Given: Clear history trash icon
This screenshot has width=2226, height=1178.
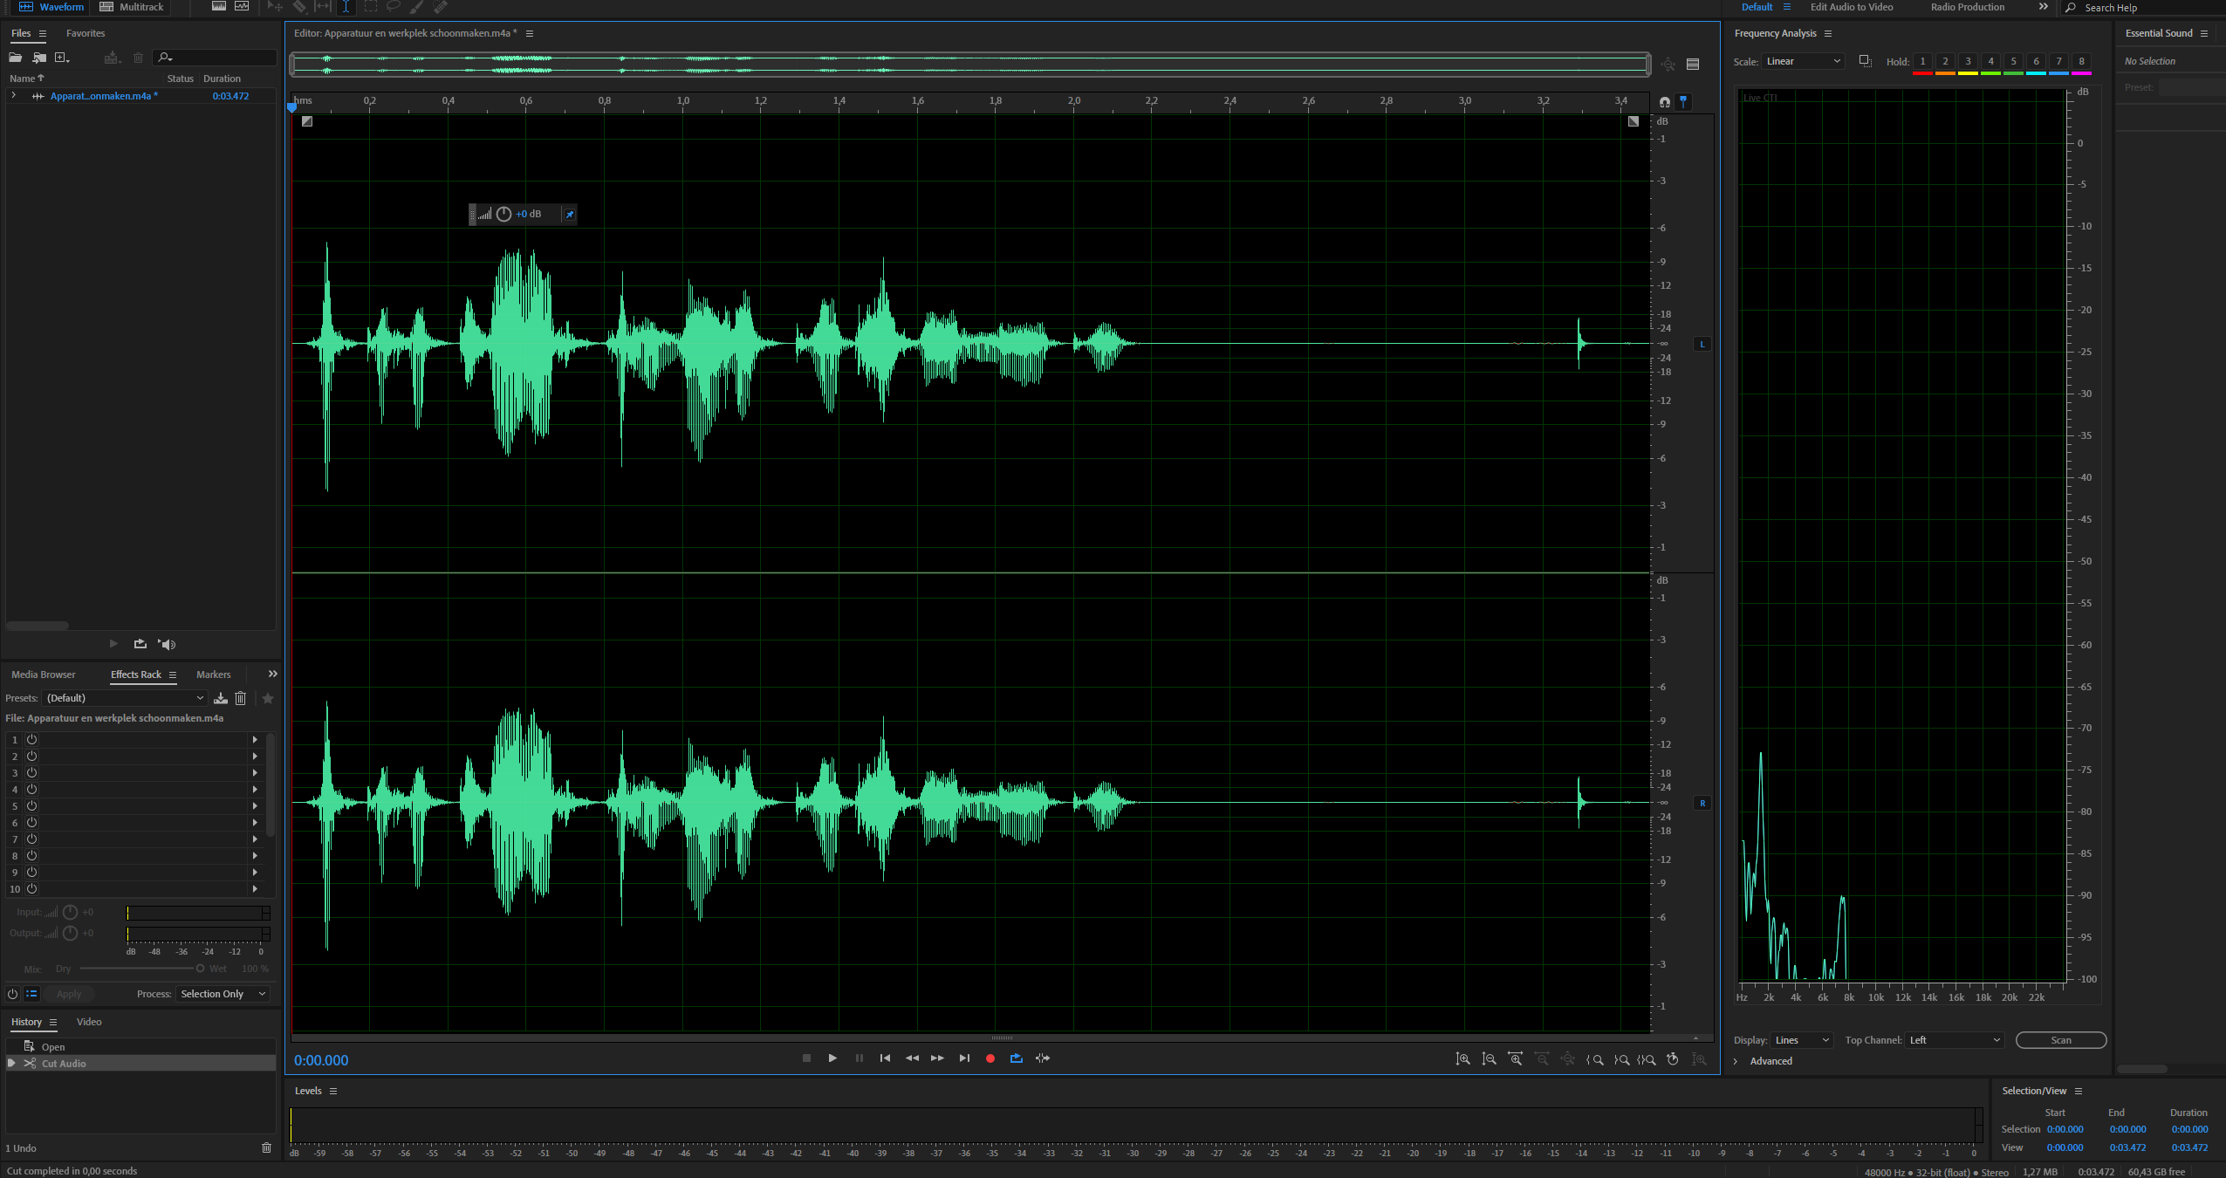Looking at the screenshot, I should tap(266, 1147).
